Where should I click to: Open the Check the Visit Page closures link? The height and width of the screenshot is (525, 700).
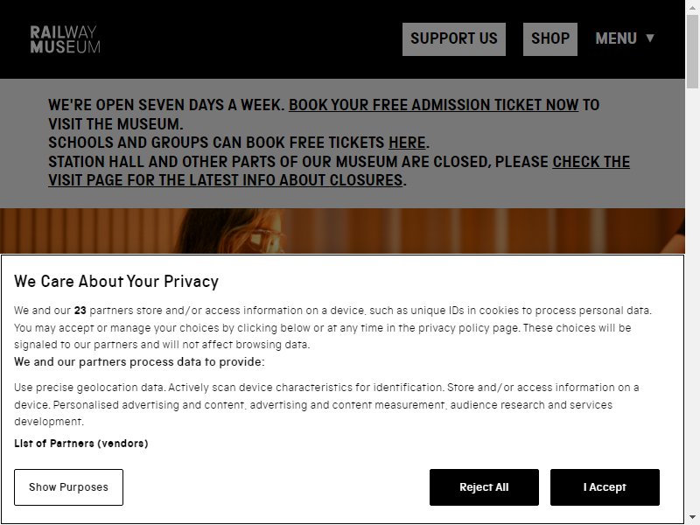[x=339, y=171]
